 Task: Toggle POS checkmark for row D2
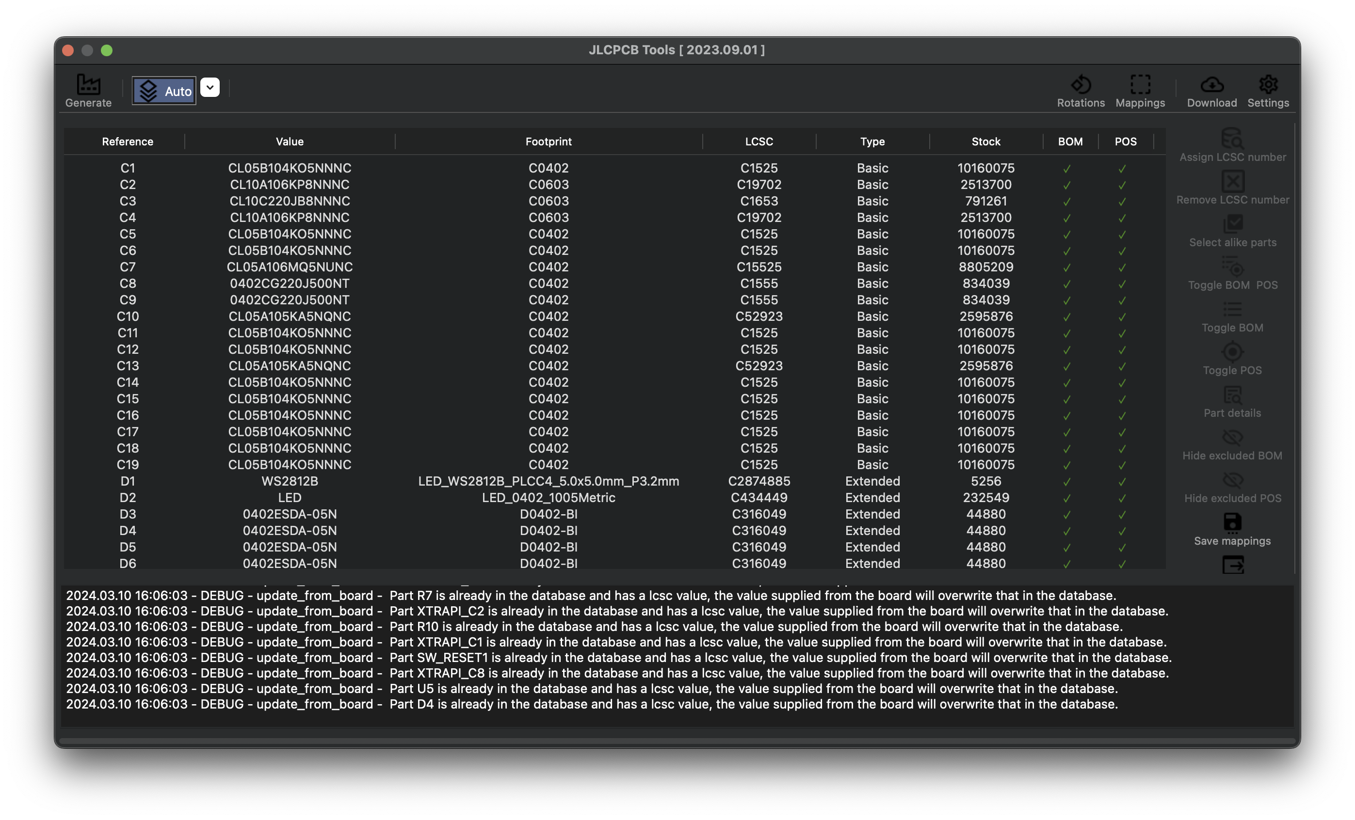[1122, 499]
